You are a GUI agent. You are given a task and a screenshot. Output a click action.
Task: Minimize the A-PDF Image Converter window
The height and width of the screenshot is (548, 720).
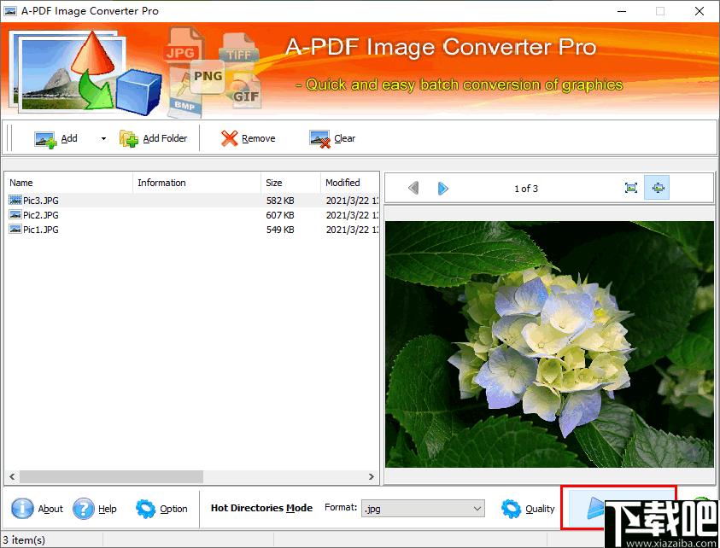tap(622, 11)
